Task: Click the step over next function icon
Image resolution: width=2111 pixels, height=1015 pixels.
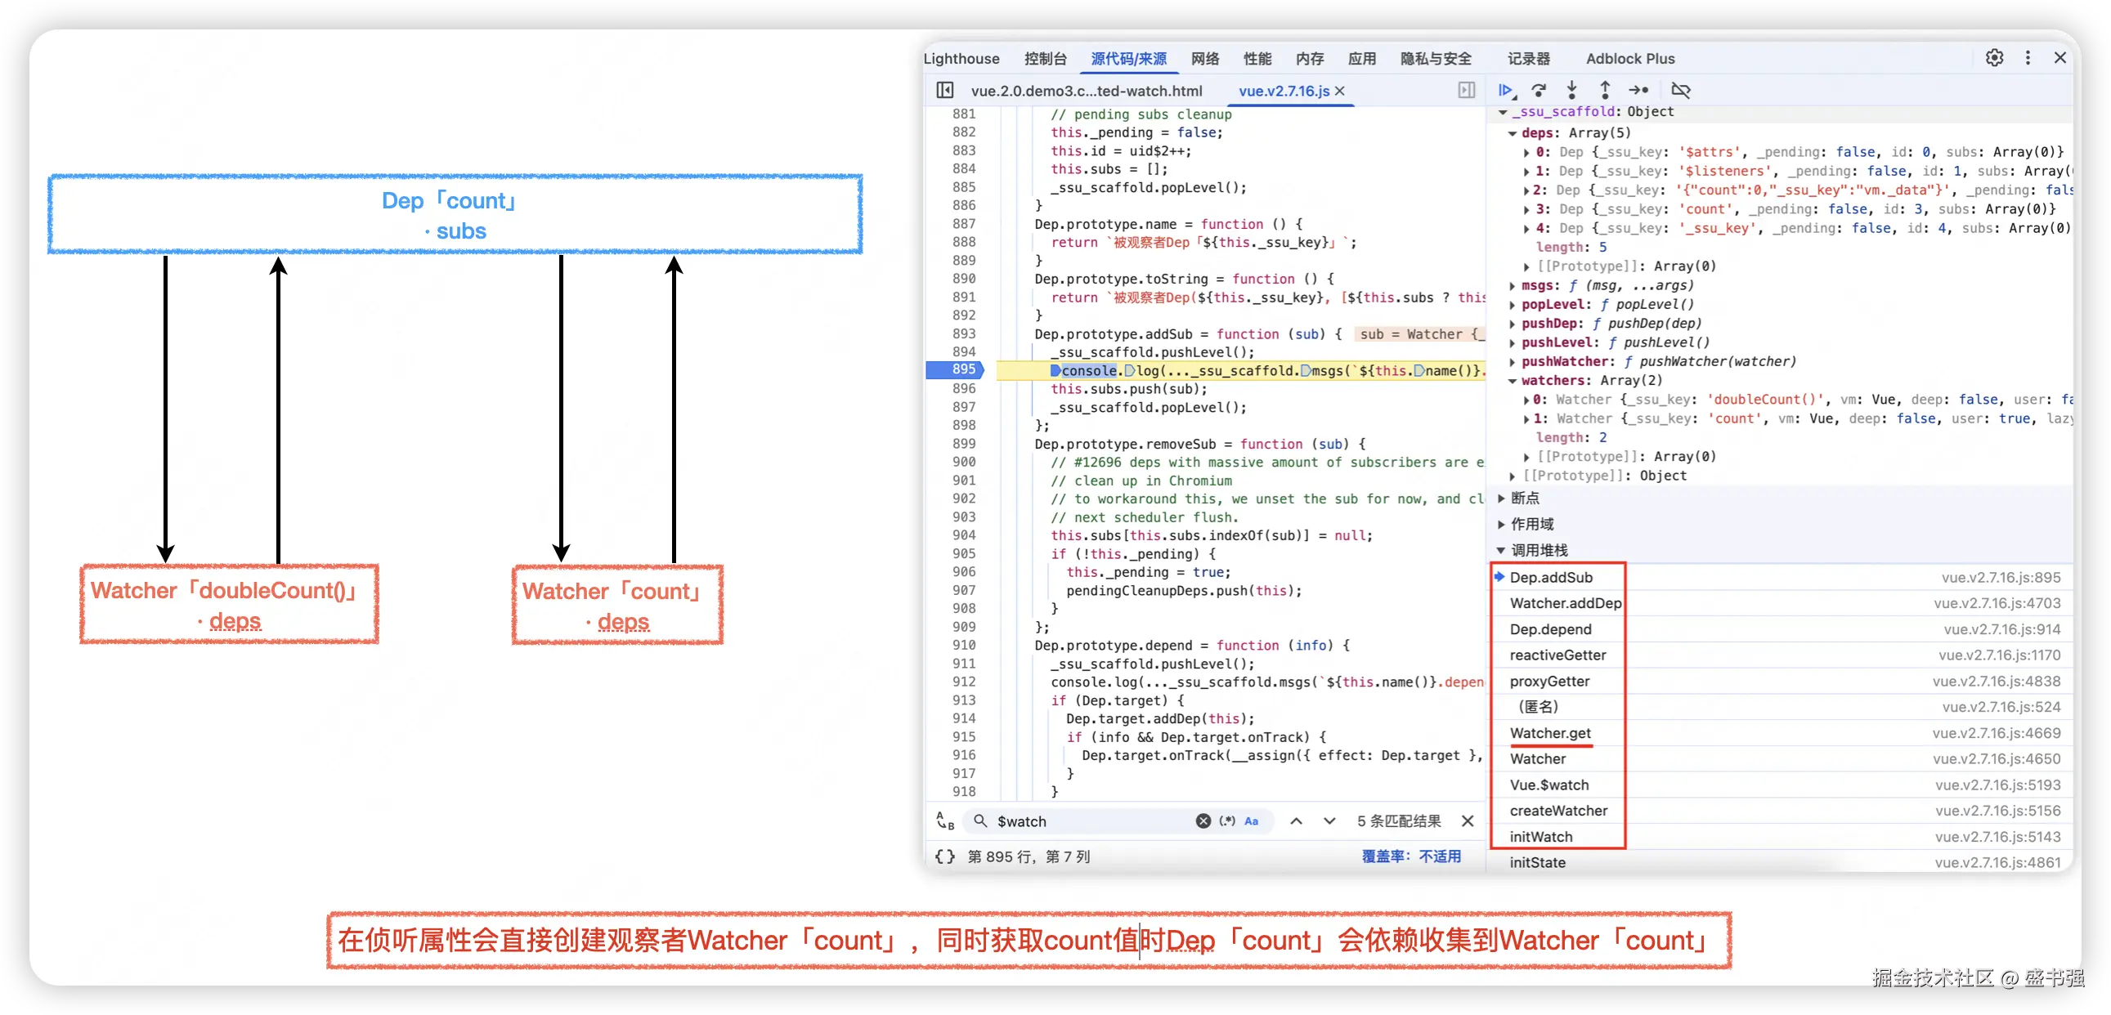Action: [1539, 90]
